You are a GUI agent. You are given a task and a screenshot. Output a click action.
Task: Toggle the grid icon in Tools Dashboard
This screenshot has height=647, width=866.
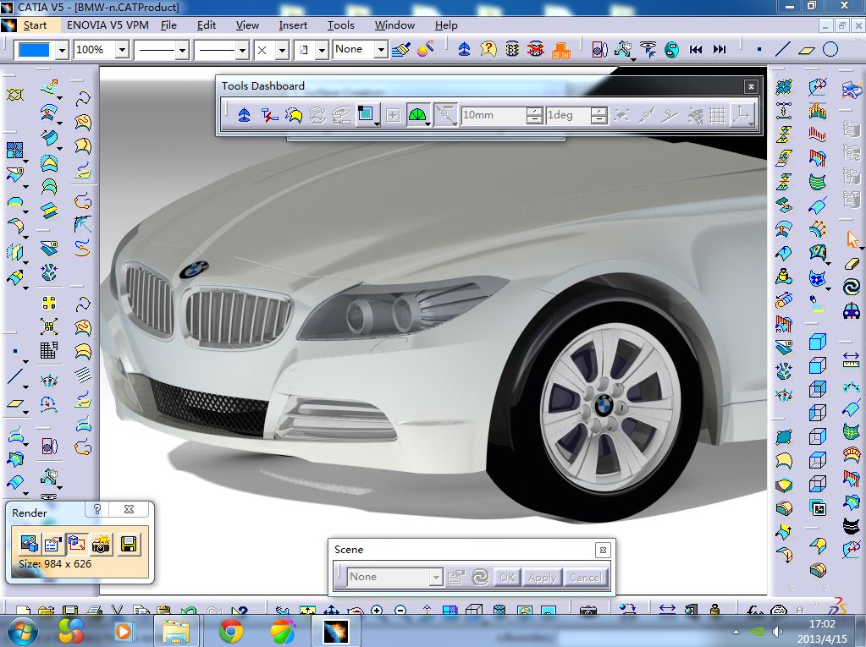tap(717, 115)
